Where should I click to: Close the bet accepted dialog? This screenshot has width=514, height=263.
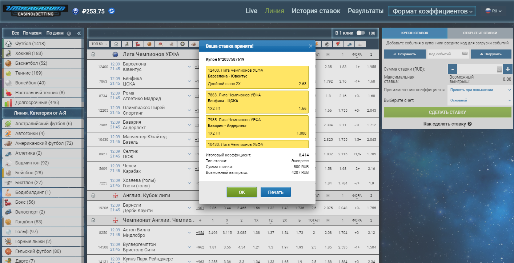point(310,46)
